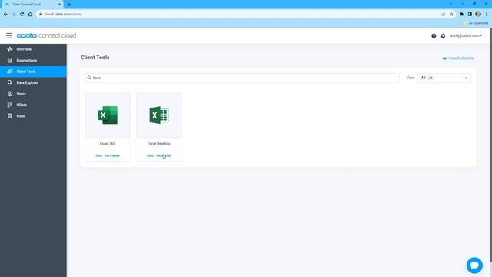Open the View All dropdown
Screen dimensions: 492x277
click(x=444, y=78)
